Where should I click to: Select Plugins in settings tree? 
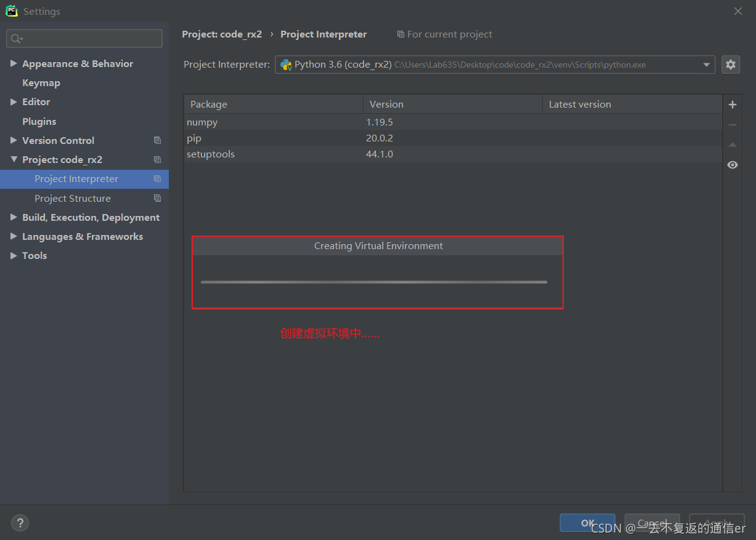[39, 121]
